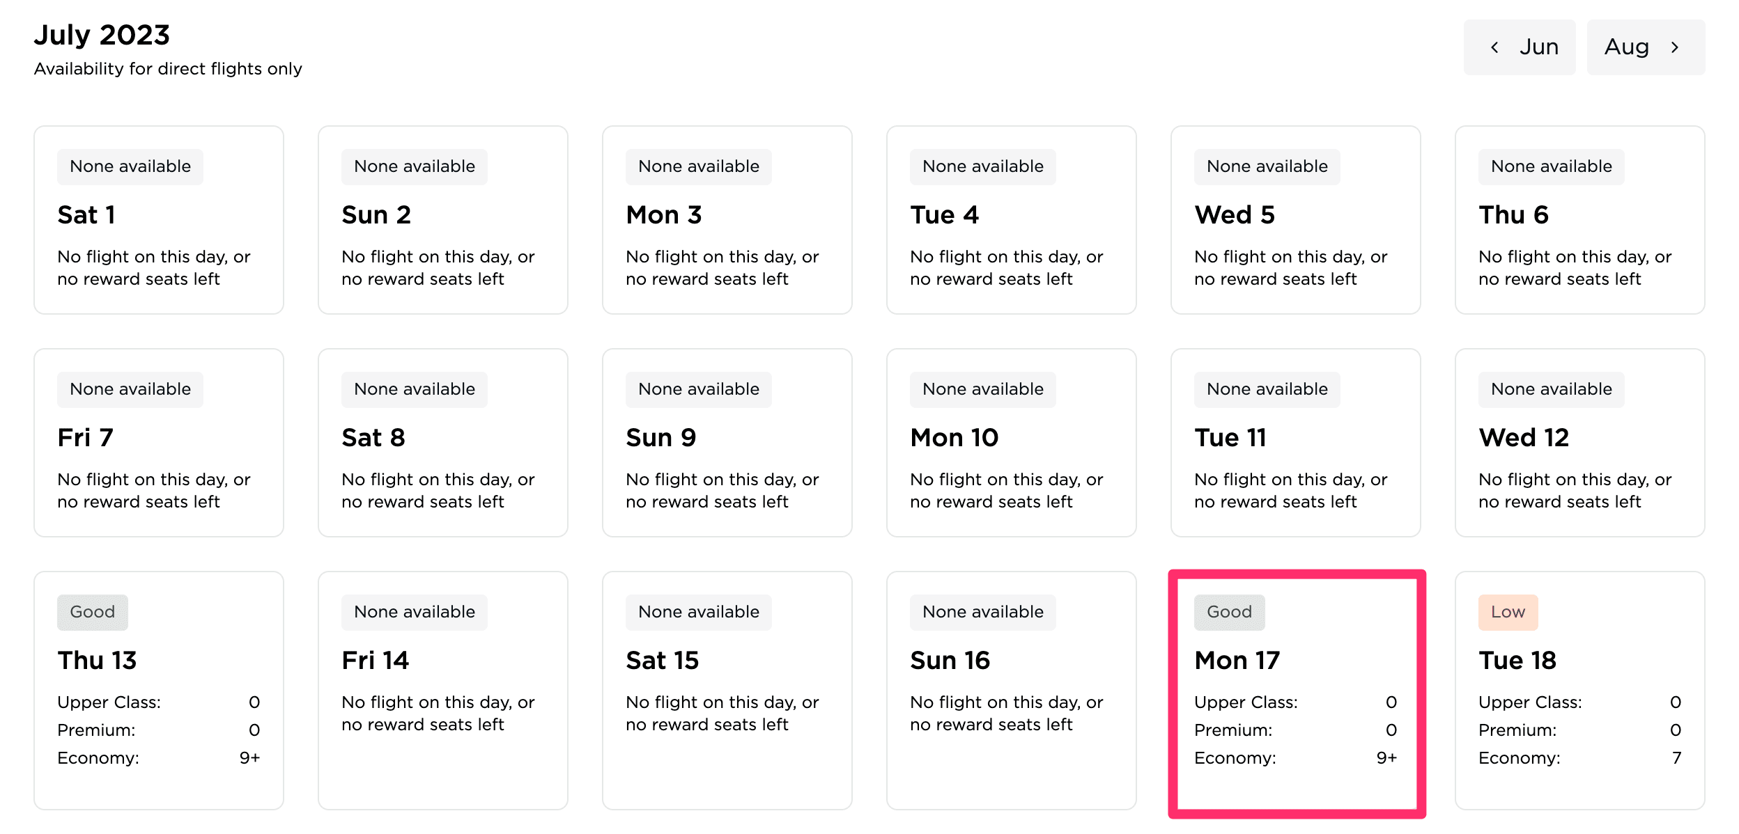Viewport: 1739px width, 834px height.
Task: Choose the Mon 10 date card
Action: (1011, 443)
